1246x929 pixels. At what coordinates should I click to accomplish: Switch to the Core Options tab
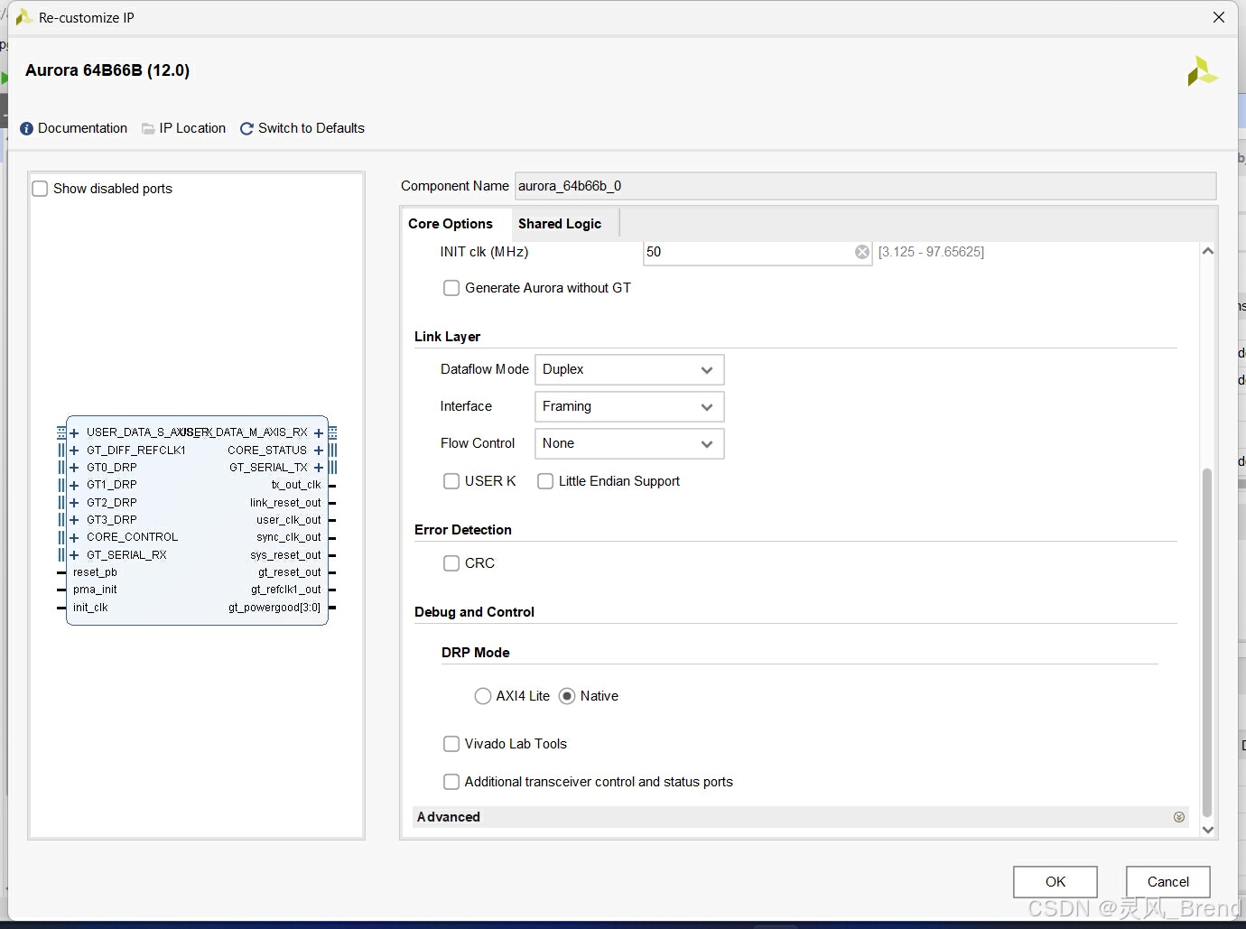click(x=451, y=224)
